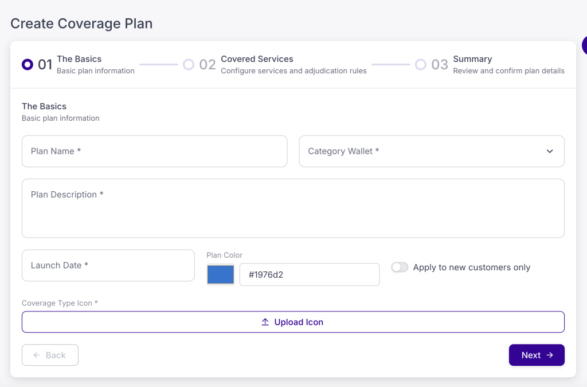This screenshot has height=387, width=587.
Task: Click into the Plan Description text area
Action: click(x=293, y=208)
